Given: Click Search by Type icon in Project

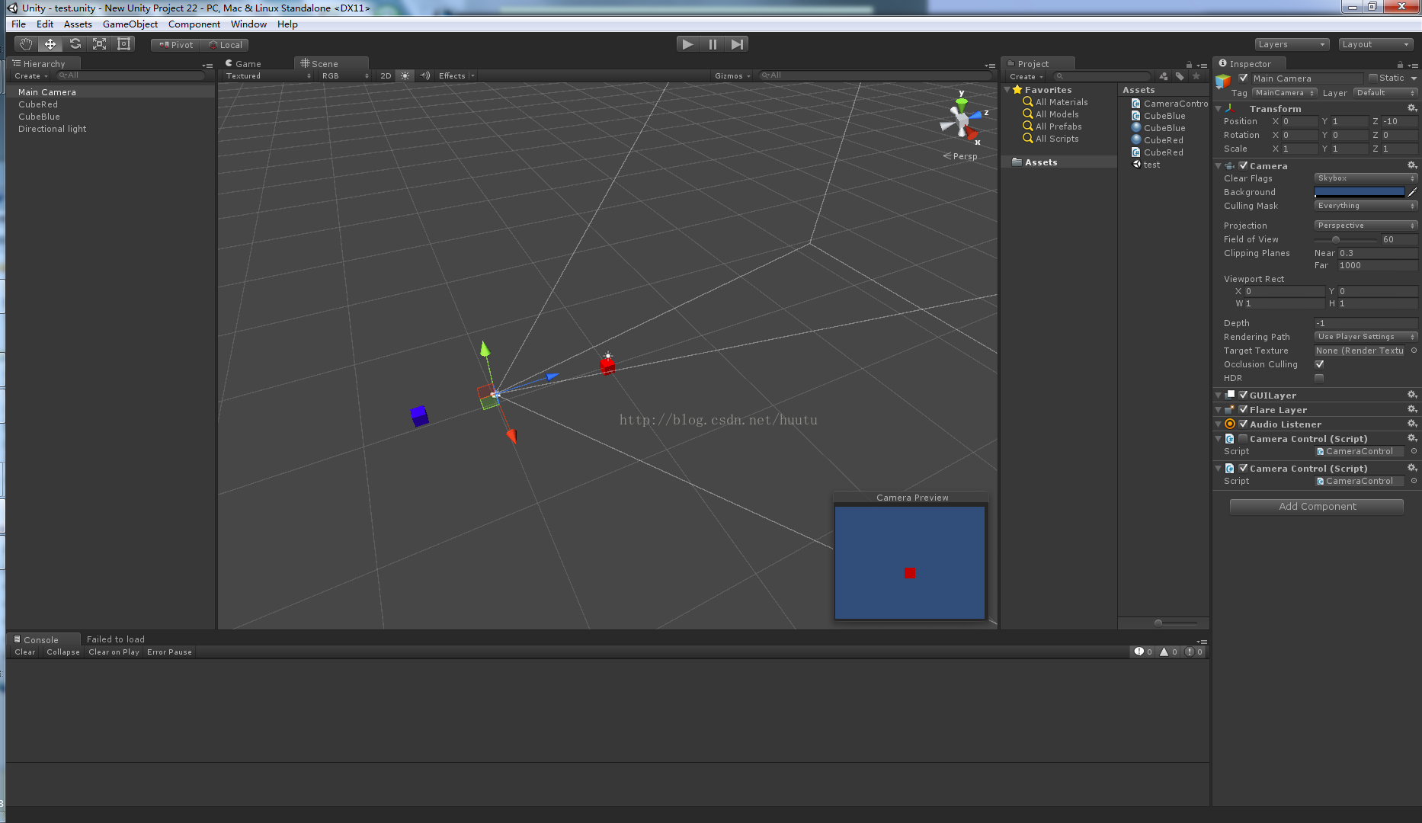Looking at the screenshot, I should coord(1164,76).
